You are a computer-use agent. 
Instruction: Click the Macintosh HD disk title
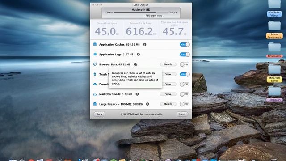141,10
